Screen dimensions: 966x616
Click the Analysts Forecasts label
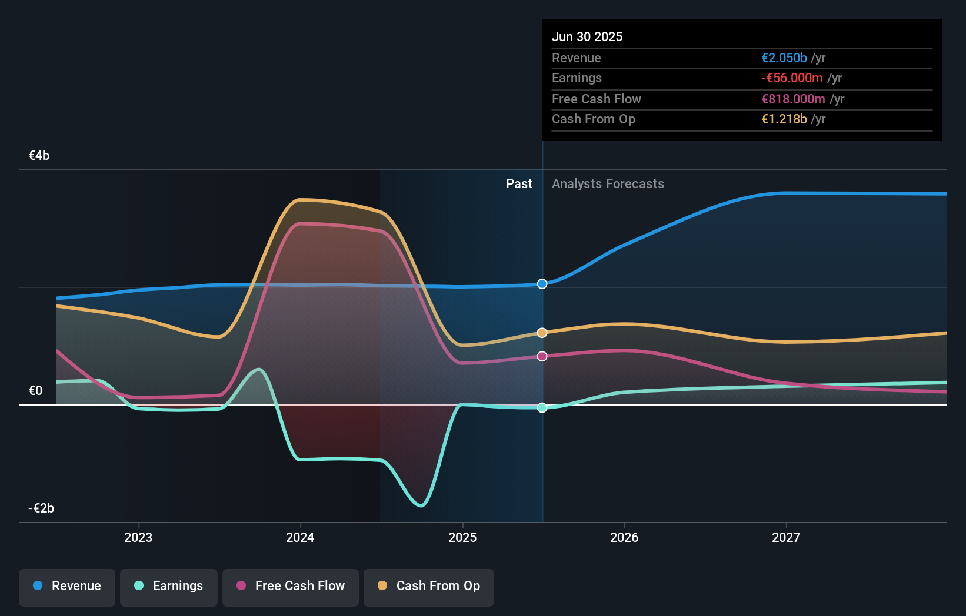tap(608, 184)
